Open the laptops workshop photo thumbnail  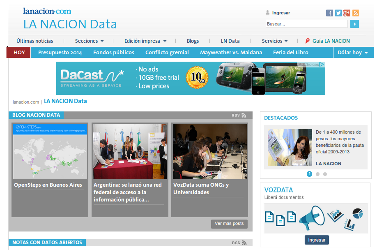tap(210, 151)
